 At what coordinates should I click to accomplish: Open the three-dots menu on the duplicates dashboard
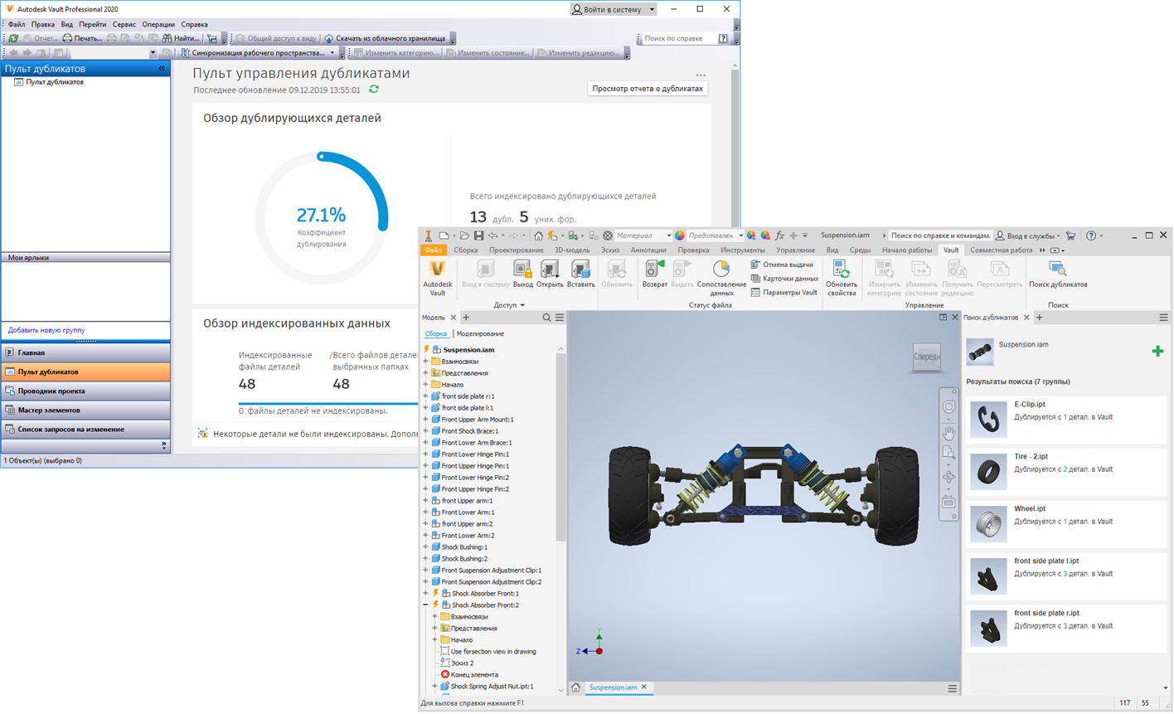(x=701, y=75)
